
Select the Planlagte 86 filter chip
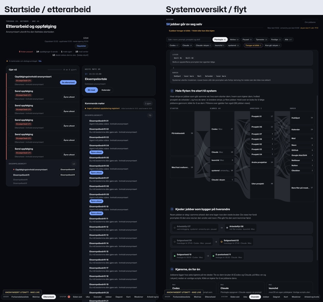220,39
